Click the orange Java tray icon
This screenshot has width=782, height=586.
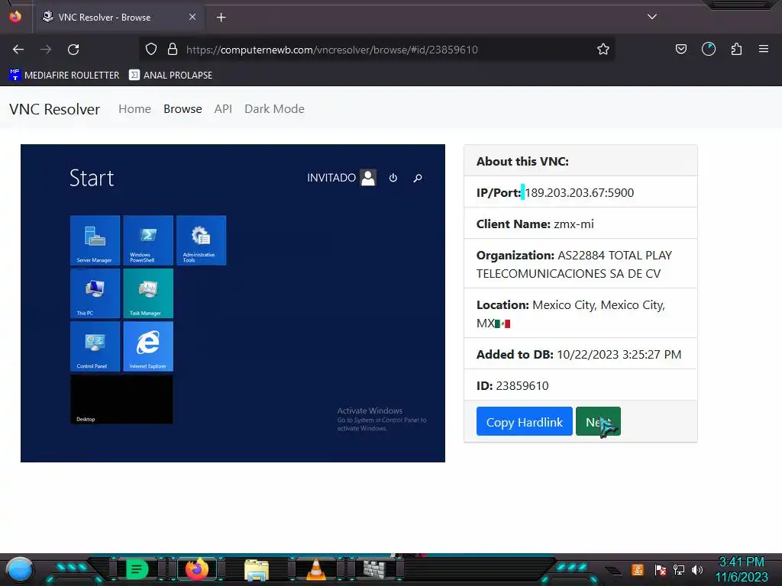click(x=638, y=569)
